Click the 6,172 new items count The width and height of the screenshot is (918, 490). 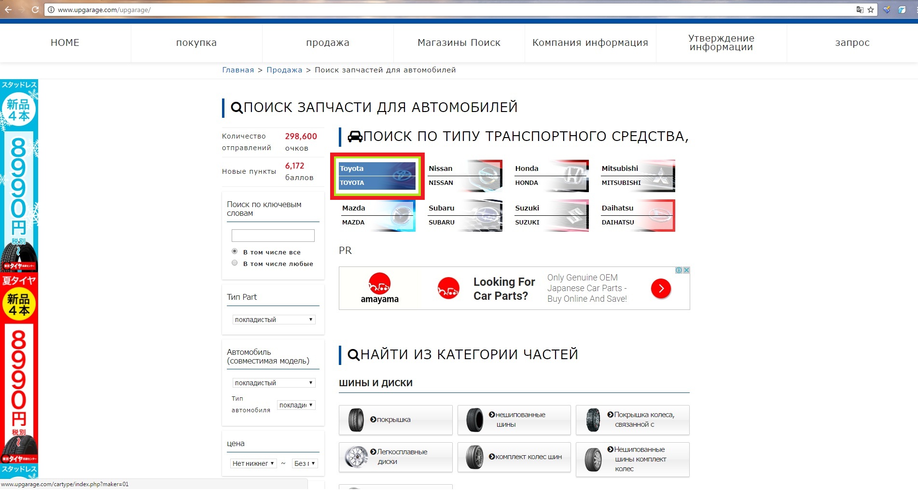(294, 166)
